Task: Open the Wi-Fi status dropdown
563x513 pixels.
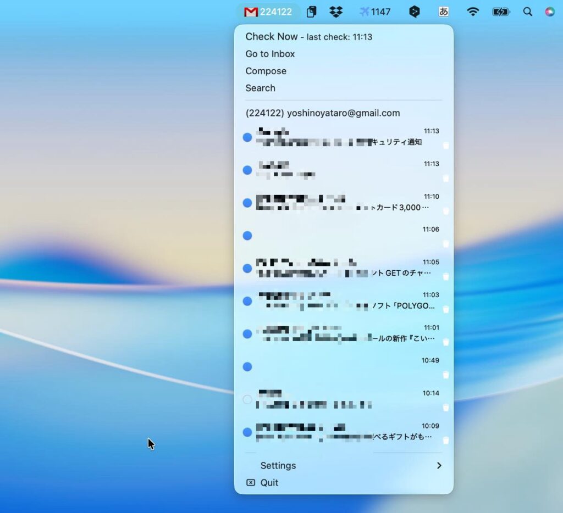Action: point(472,12)
